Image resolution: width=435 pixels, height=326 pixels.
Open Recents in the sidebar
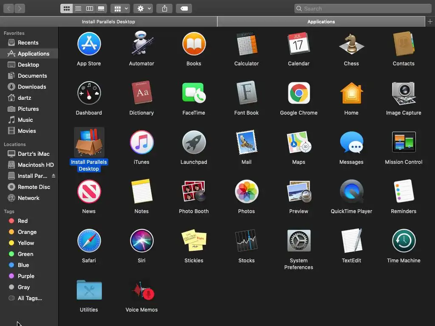point(29,43)
